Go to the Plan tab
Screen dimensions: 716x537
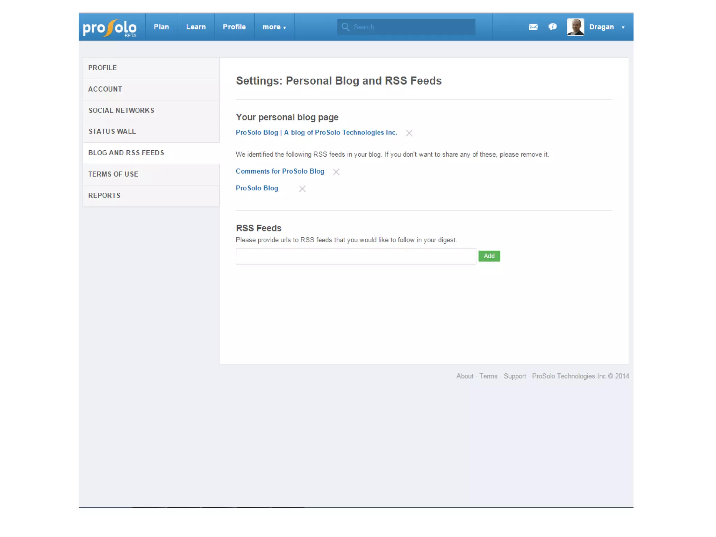coord(161,27)
